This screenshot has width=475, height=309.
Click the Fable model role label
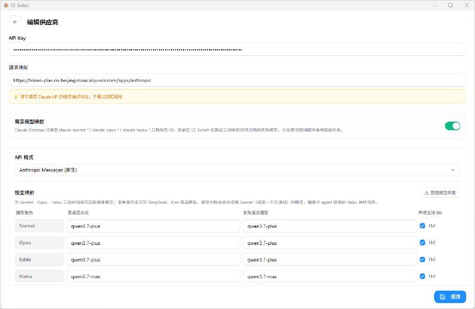tap(39, 260)
